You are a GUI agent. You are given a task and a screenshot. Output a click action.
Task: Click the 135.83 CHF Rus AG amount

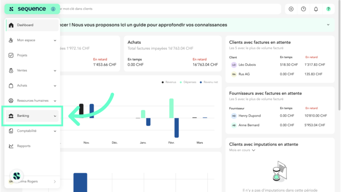[314, 74]
